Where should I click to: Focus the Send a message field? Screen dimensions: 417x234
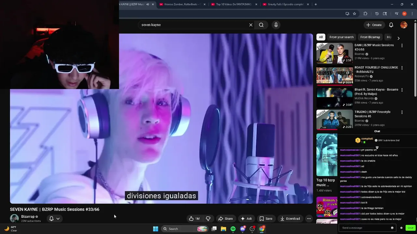[364, 228]
